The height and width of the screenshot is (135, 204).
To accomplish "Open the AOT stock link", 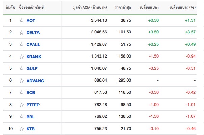I will click(x=31, y=21).
